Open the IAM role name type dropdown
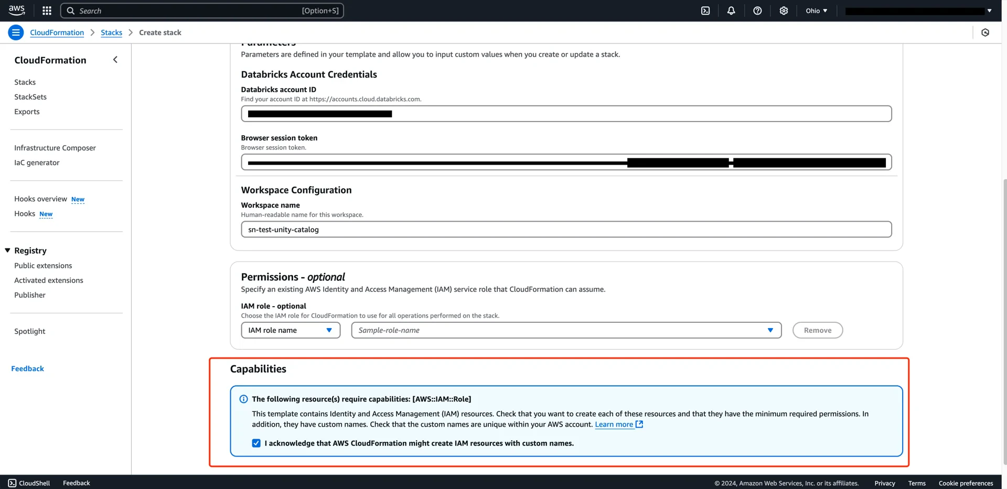 pyautogui.click(x=291, y=330)
